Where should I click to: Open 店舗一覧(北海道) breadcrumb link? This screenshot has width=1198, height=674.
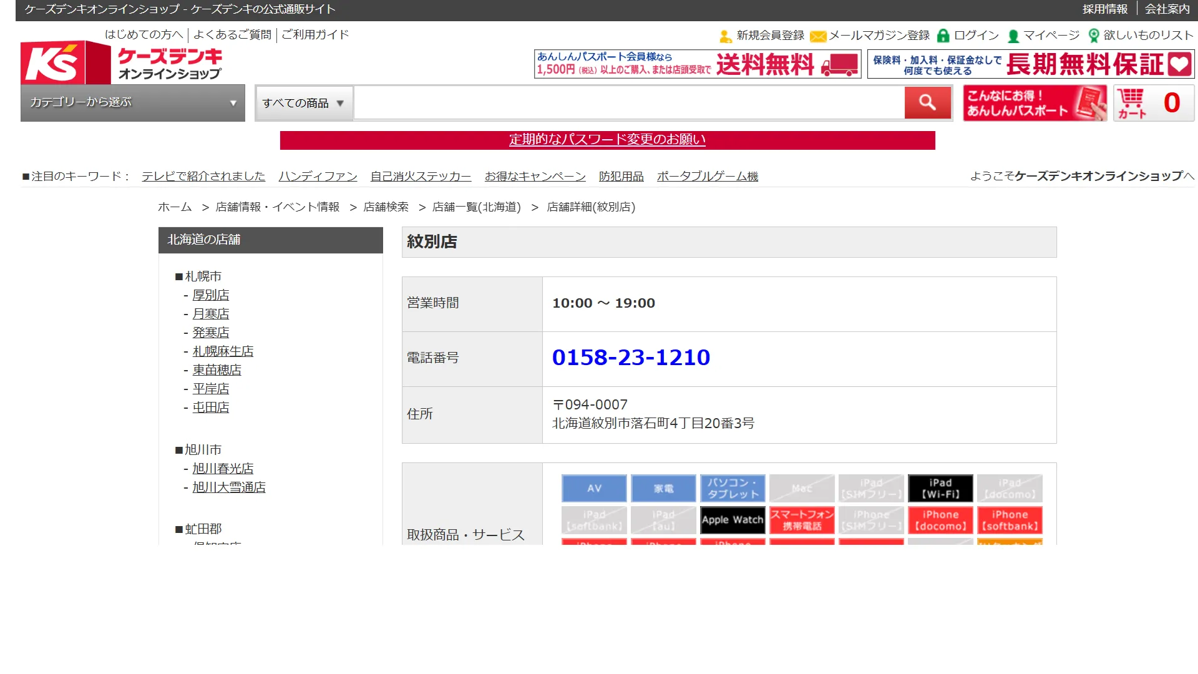476,207
